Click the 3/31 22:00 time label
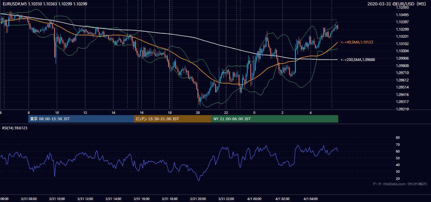Screen dimensions: 431x202 point(226,199)
